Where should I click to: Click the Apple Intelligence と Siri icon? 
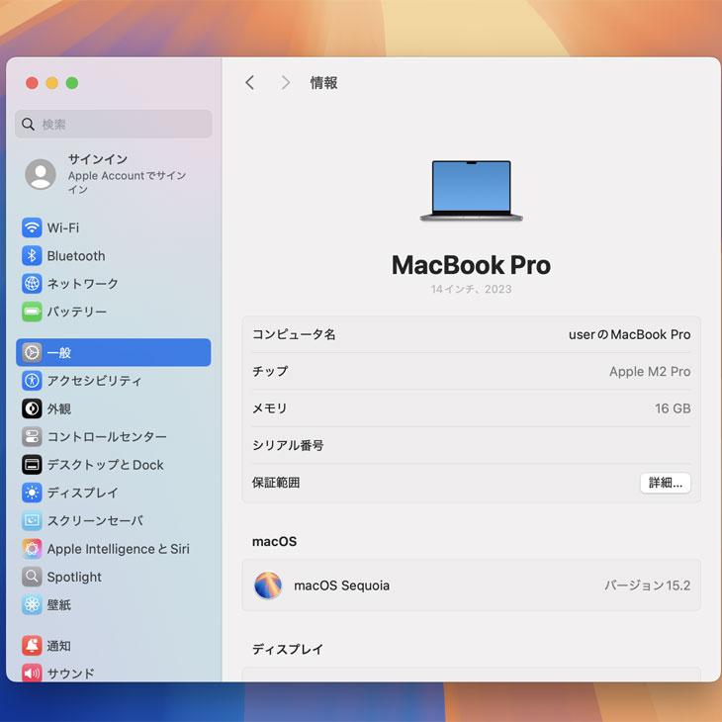pyautogui.click(x=32, y=549)
